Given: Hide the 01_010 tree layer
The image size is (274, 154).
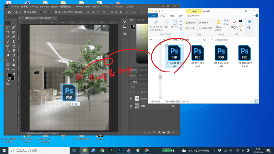Looking at the screenshot, I should 131,99.
